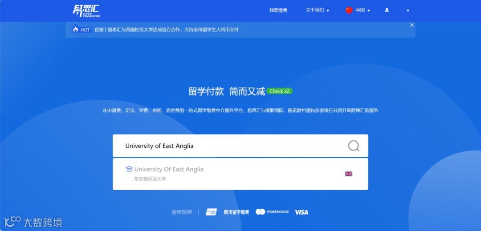Open the 我要缴费 menu item
The image size is (481, 231).
click(278, 10)
